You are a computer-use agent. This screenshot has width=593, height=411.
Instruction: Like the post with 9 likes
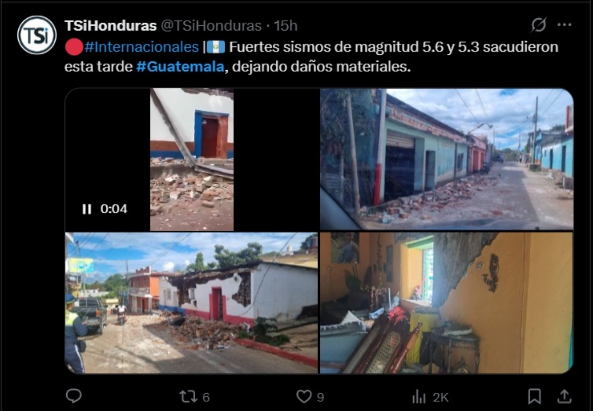(310, 396)
